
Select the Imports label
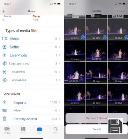(20, 102)
